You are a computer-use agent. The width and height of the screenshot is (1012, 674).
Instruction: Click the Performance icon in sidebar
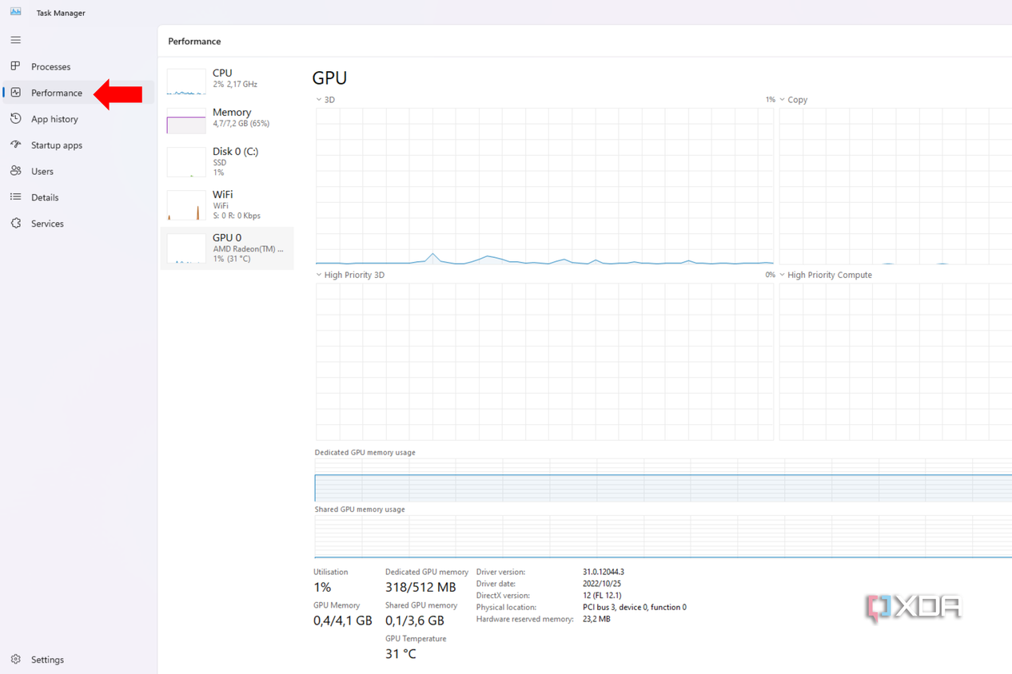(15, 93)
